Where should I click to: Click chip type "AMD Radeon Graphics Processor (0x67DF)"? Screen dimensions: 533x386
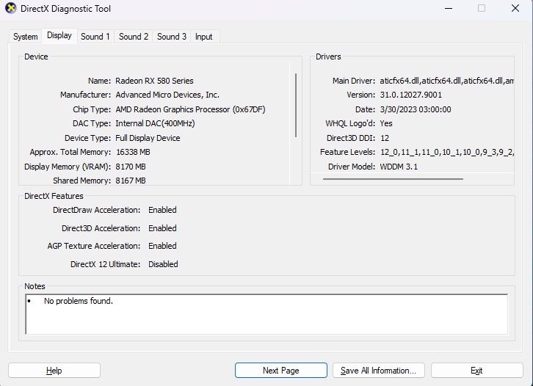point(190,109)
